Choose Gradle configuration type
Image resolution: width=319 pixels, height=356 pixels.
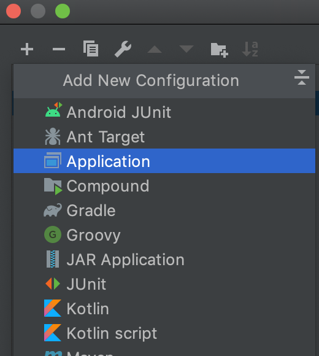164,211
